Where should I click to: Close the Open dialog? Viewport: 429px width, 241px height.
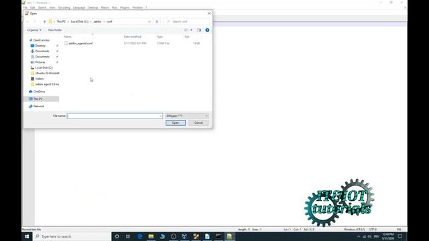pyautogui.click(x=209, y=13)
